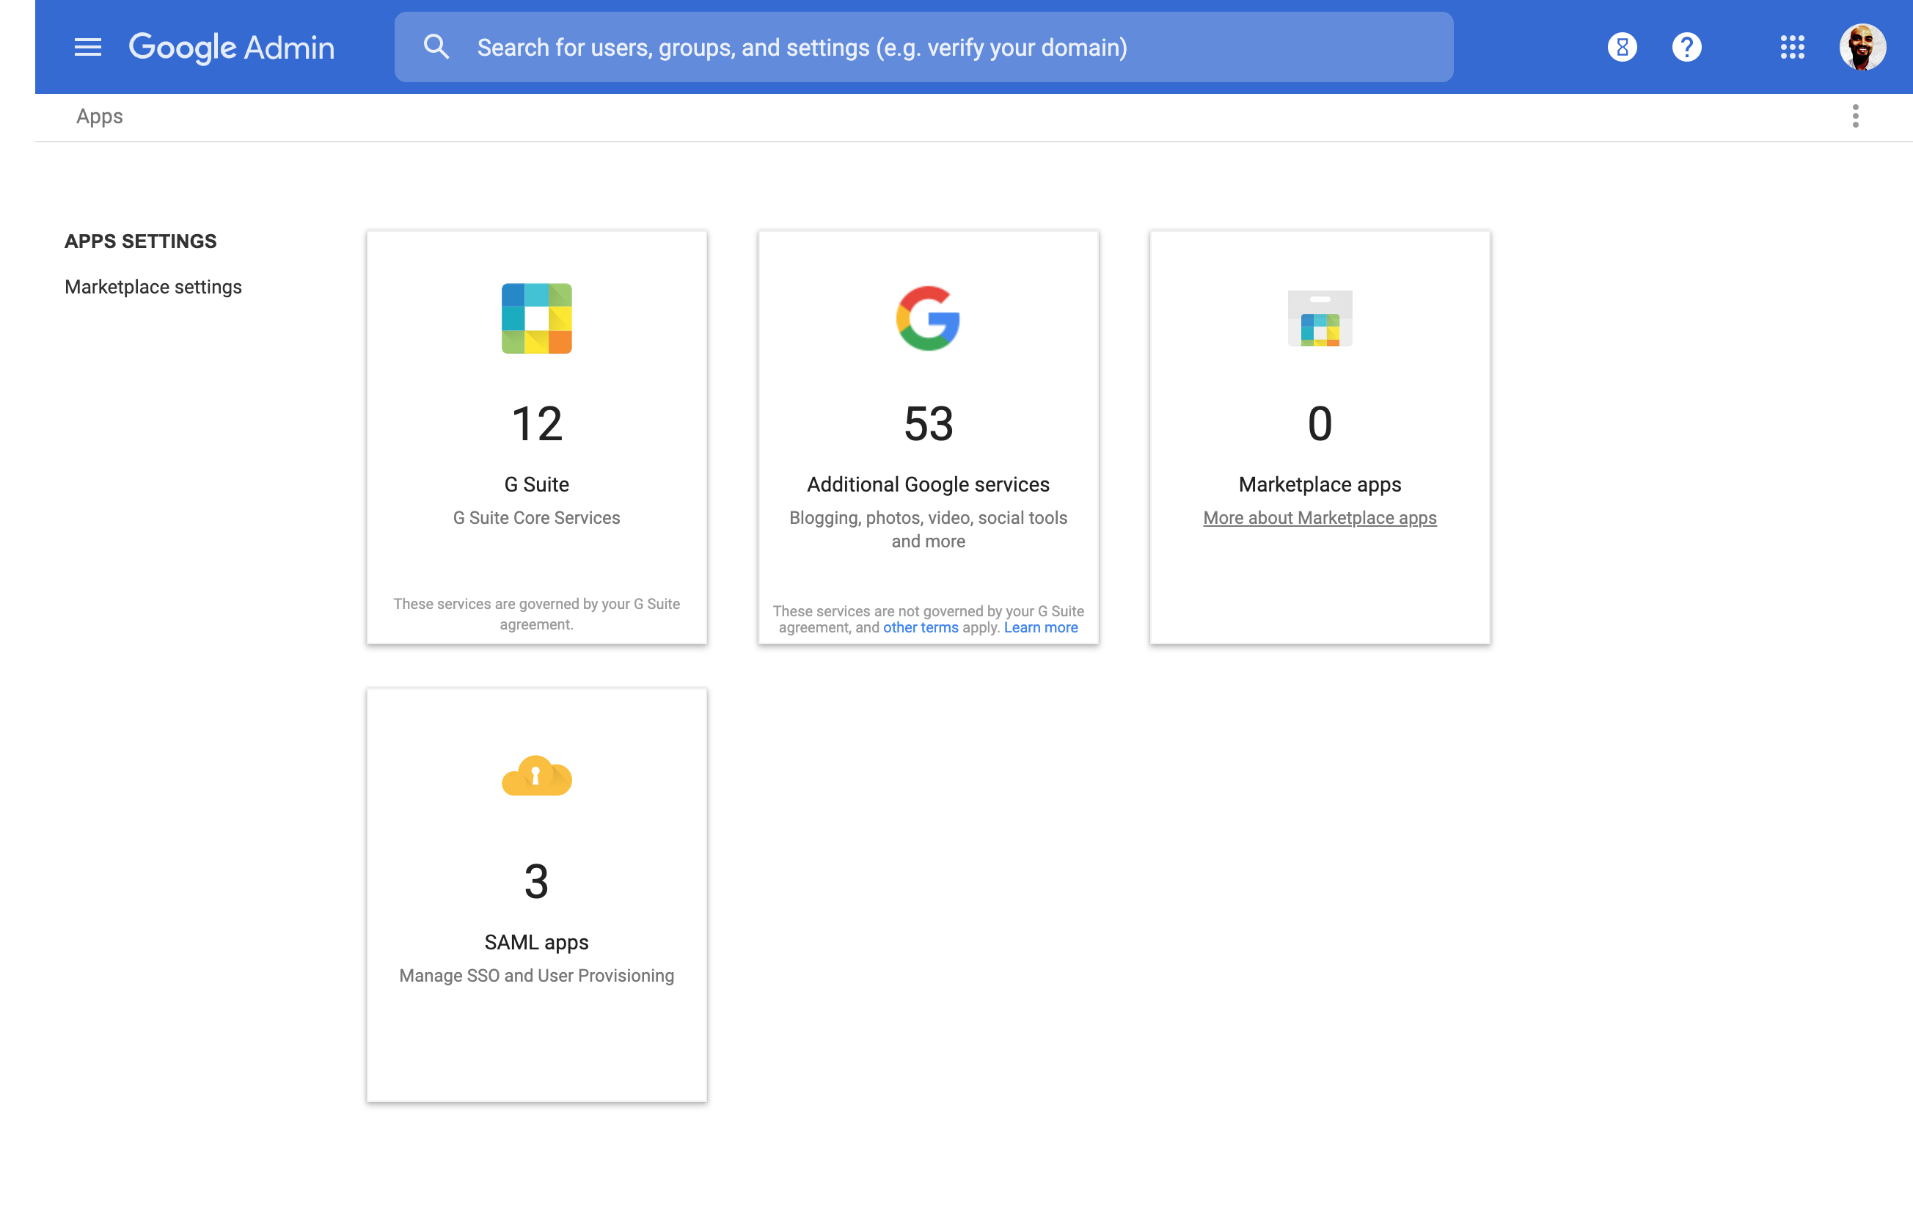The width and height of the screenshot is (1913, 1215).
Task: Open Additional Google services title
Action: tap(928, 484)
